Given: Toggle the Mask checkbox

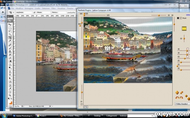Looking at the screenshot, I should [x=181, y=18].
